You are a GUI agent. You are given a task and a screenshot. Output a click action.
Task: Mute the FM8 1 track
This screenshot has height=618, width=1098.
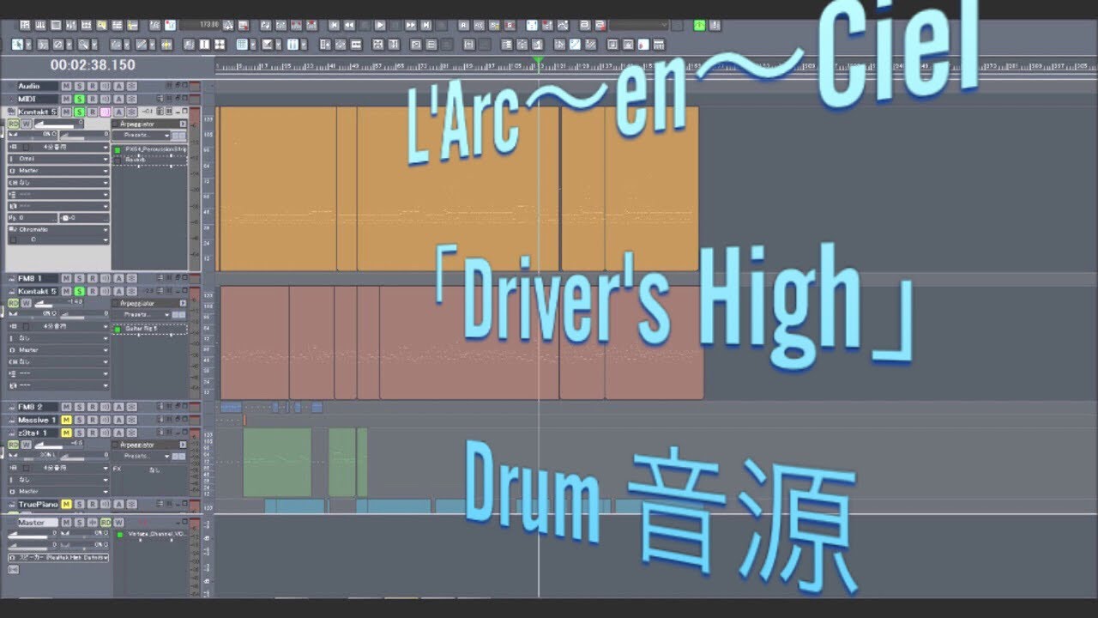[x=66, y=278]
